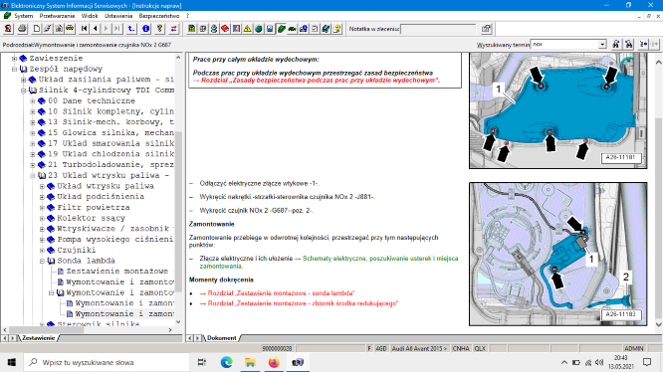This screenshot has height=372, width=663.
Task: Expand Układ zasilania paliwem node
Action: pos(23,80)
